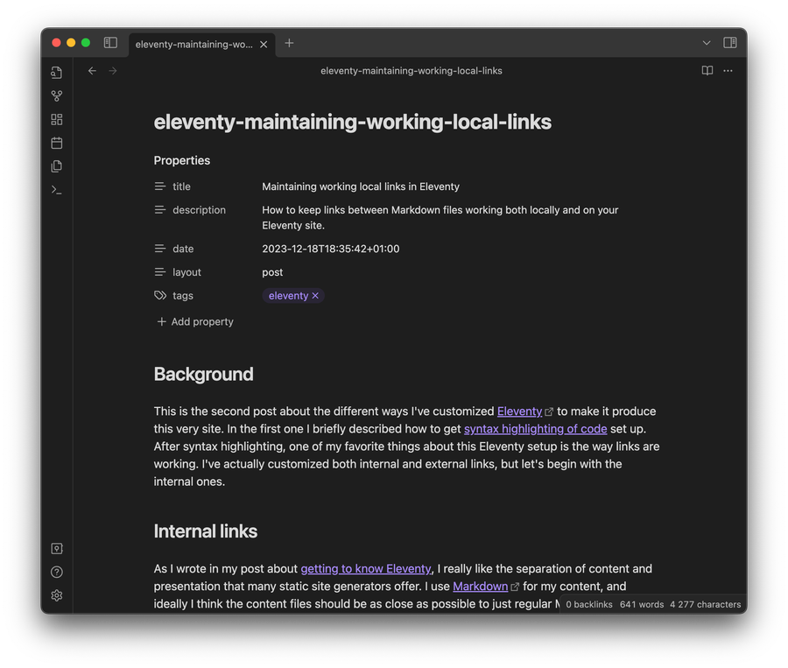Screen dimensions: 788x668
Task: Click the layout property name label
Action: point(186,272)
